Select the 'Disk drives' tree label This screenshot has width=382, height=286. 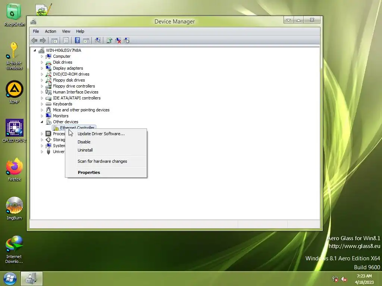63,62
